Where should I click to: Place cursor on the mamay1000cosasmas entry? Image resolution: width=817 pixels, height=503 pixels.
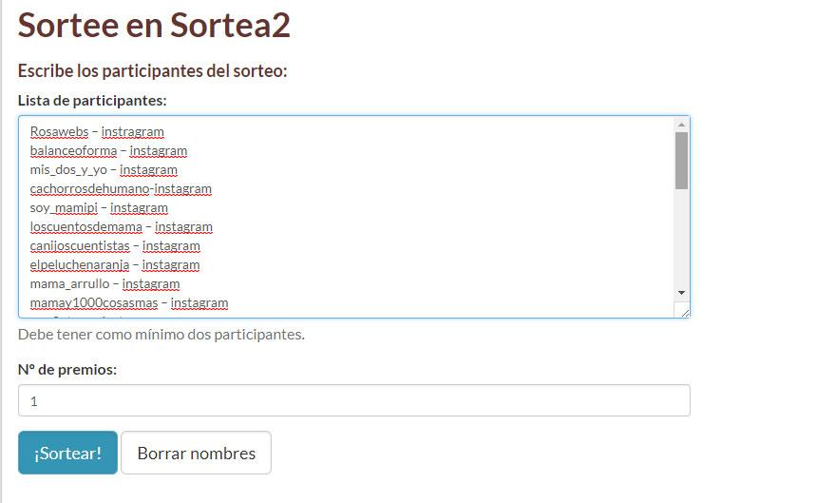pyautogui.click(x=128, y=303)
